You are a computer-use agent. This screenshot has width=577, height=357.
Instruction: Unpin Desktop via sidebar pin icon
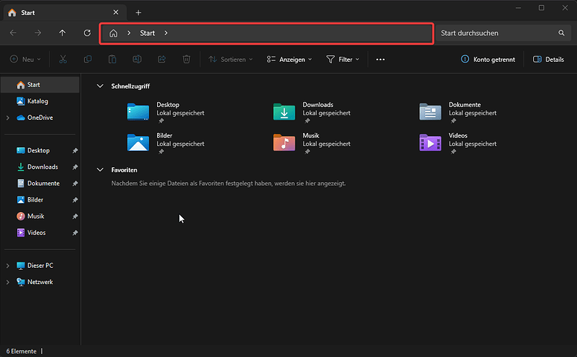pyautogui.click(x=74, y=151)
